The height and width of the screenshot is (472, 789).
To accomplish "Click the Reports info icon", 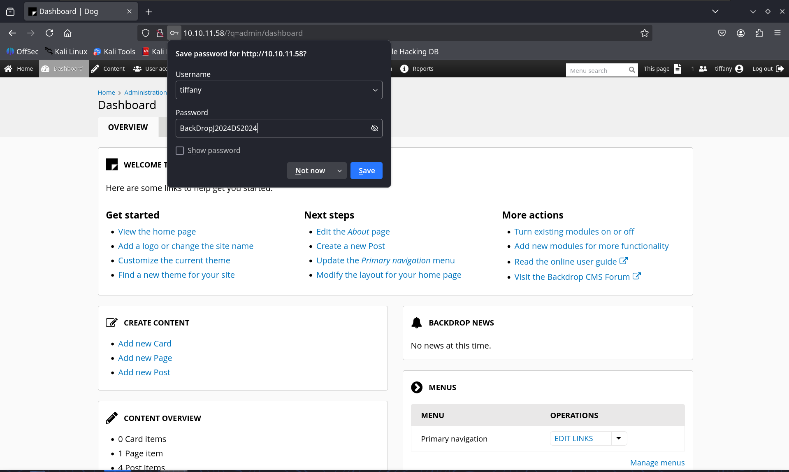I will (404, 69).
